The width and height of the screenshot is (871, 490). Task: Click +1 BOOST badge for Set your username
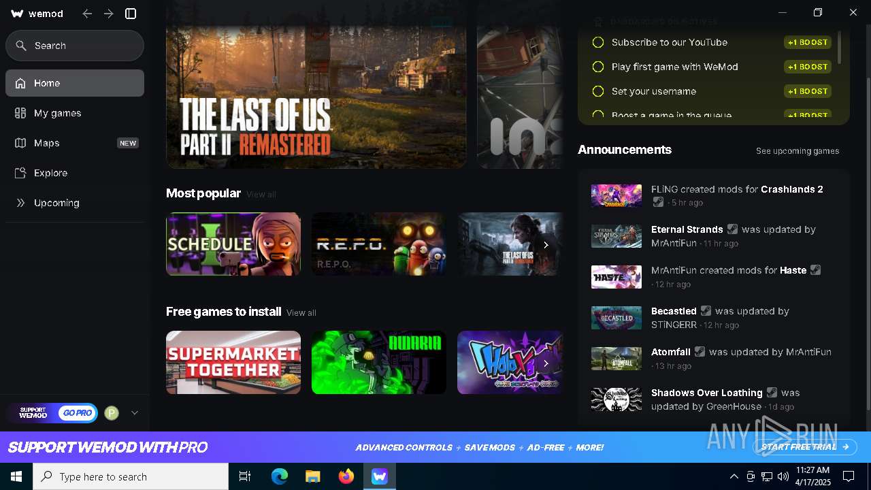point(808,91)
